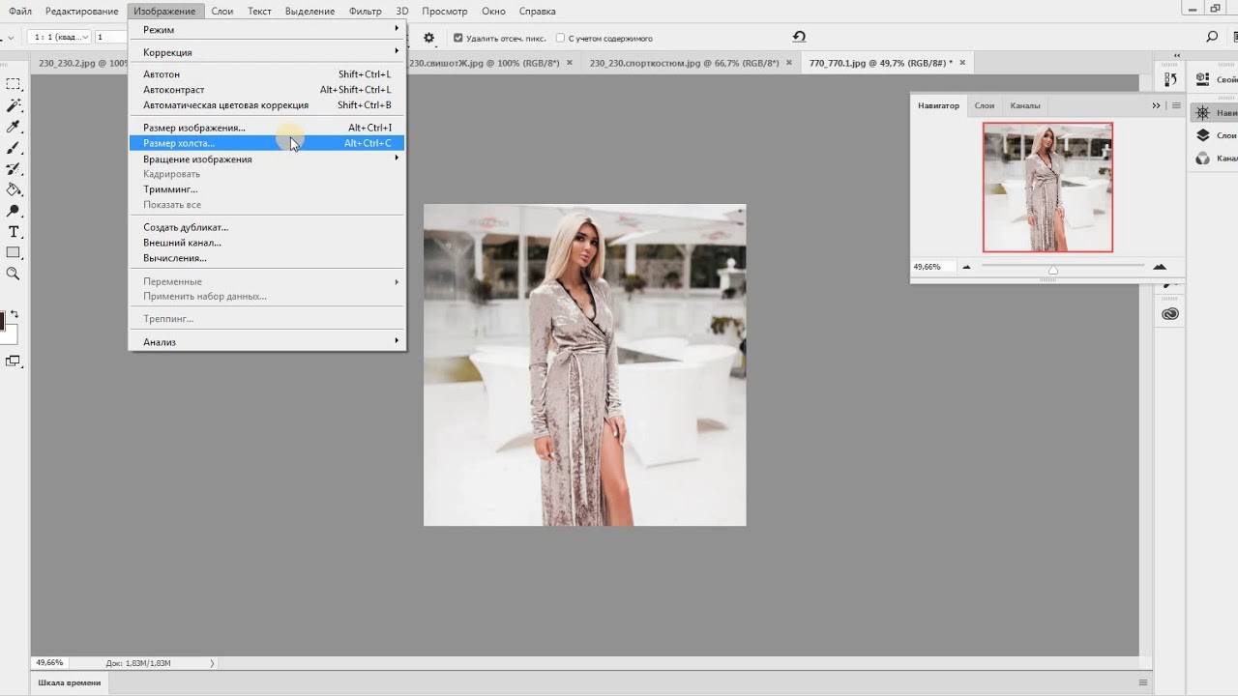
Task: Open the search magnifier icon
Action: point(1212,37)
